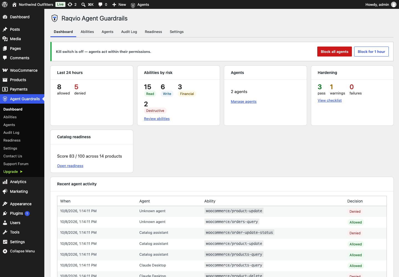This screenshot has width=399, height=277.
Task: Click the Financial risk badge
Action: pyautogui.click(x=187, y=94)
